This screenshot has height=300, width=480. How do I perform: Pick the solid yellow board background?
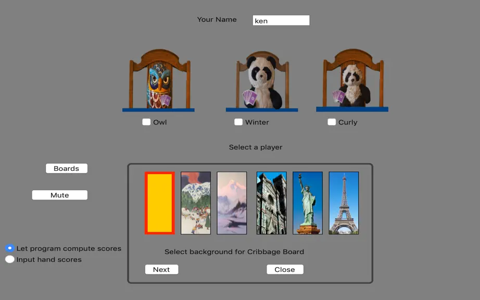point(160,203)
